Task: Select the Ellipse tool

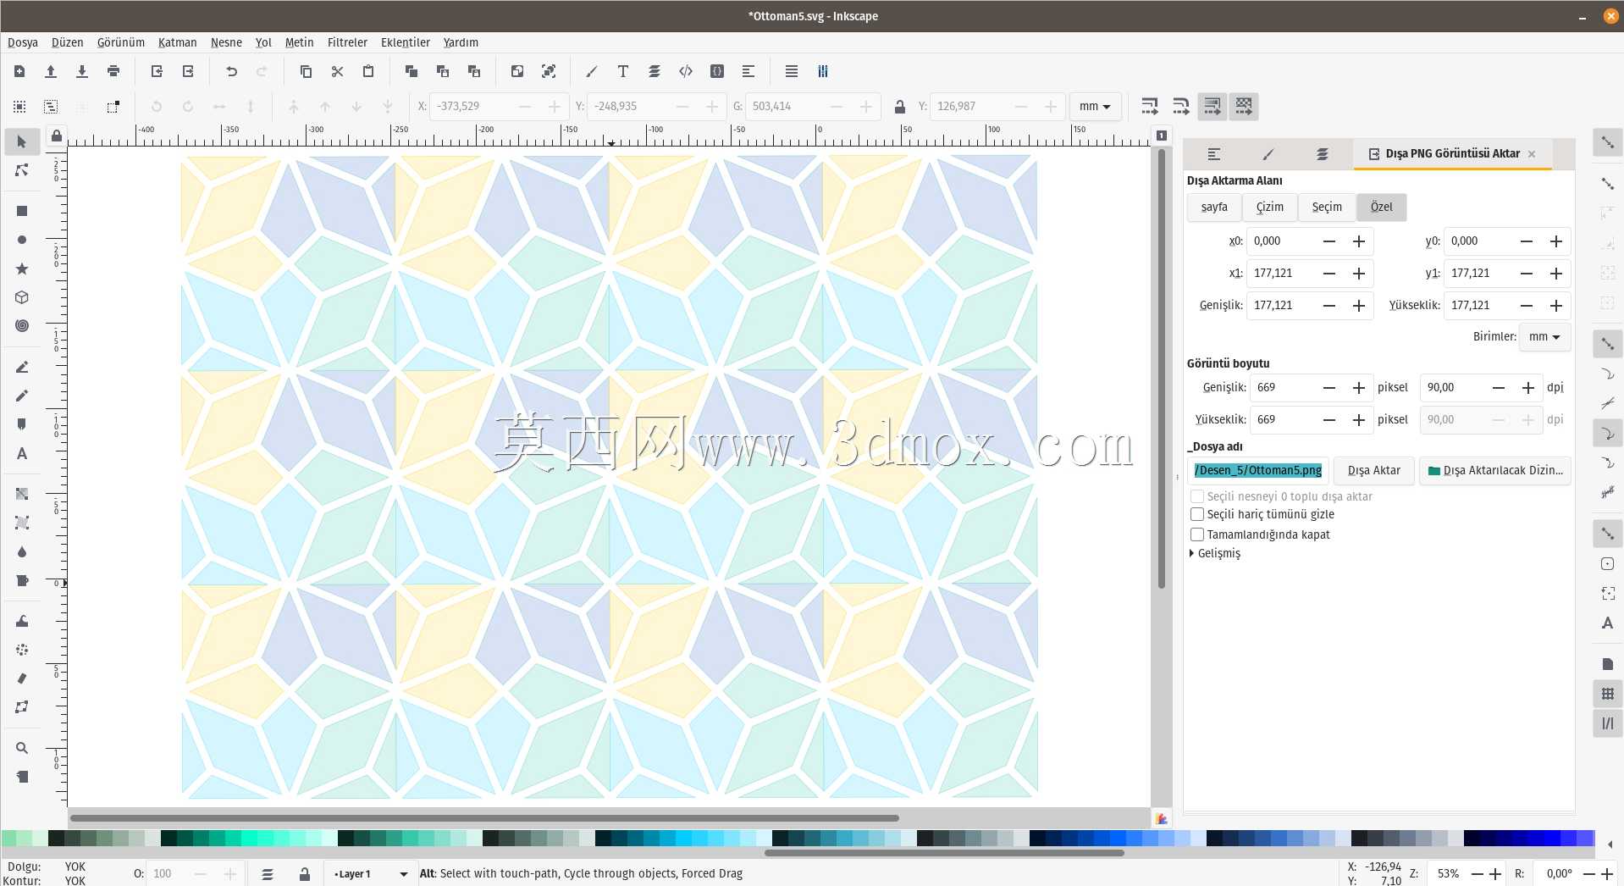Action: [22, 240]
